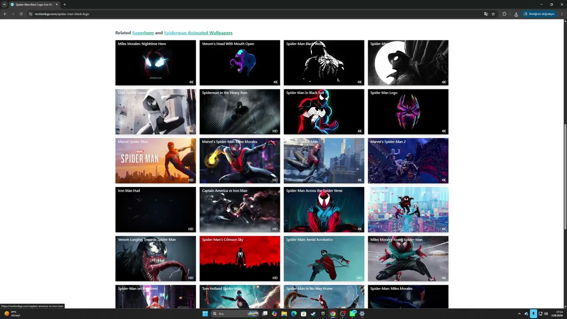Open Microsoft Store from the taskbar
Viewport: 567px width, 319px height.
point(303,314)
